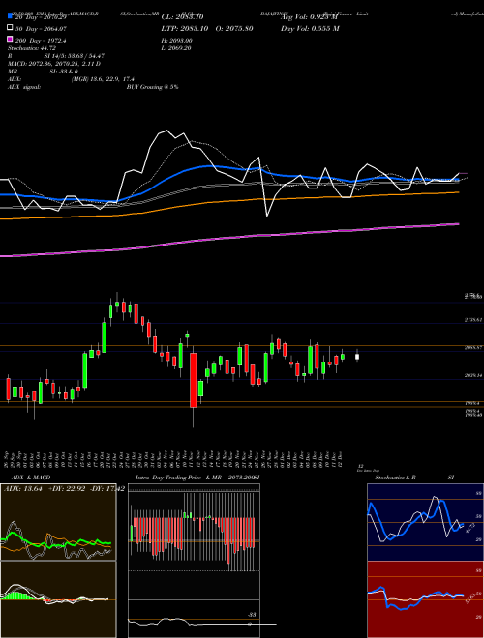The image size is (484, 638).
Task: Click the 'Stochastics: 44.72' readout
Action: (32, 48)
